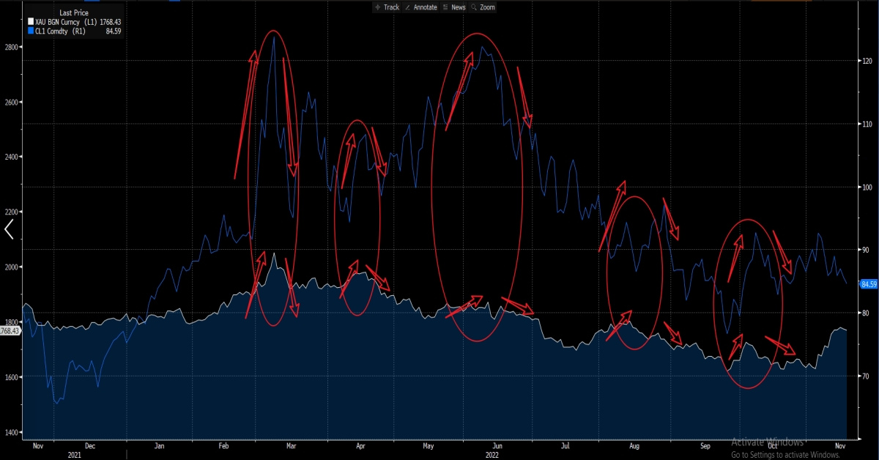Activate the Zoom magnifier tool
879x460 pixels.
483,7
